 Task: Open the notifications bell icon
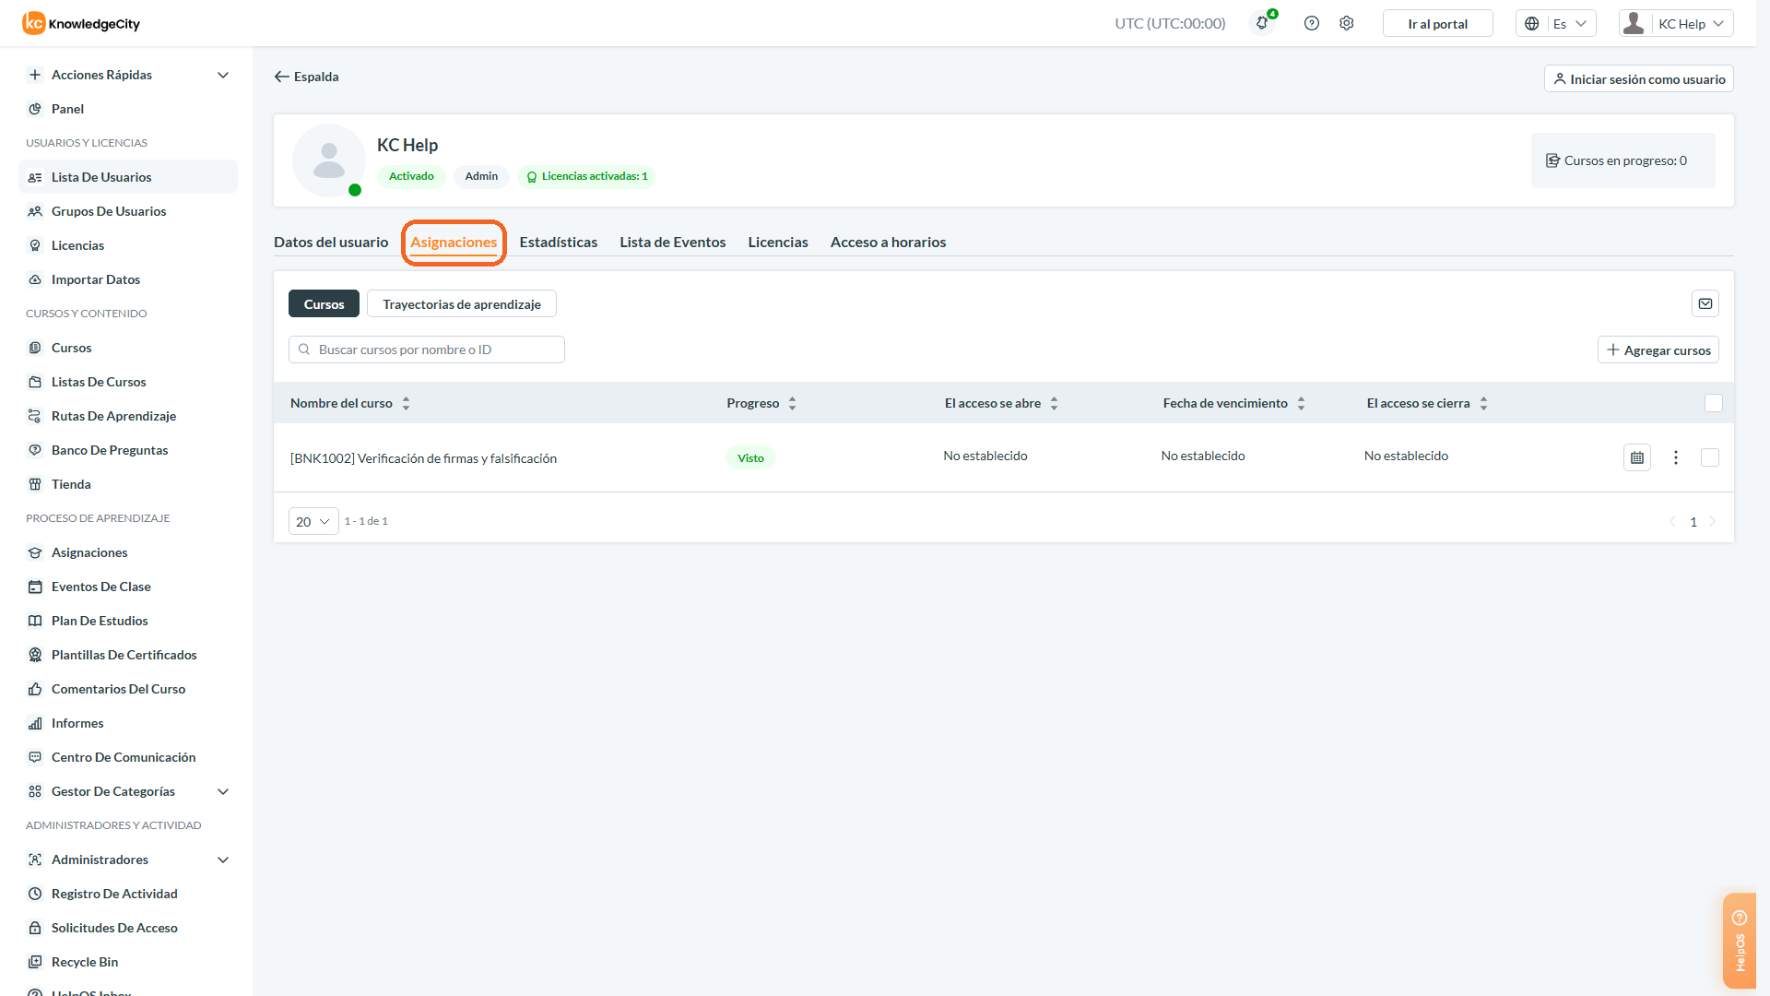click(1262, 24)
